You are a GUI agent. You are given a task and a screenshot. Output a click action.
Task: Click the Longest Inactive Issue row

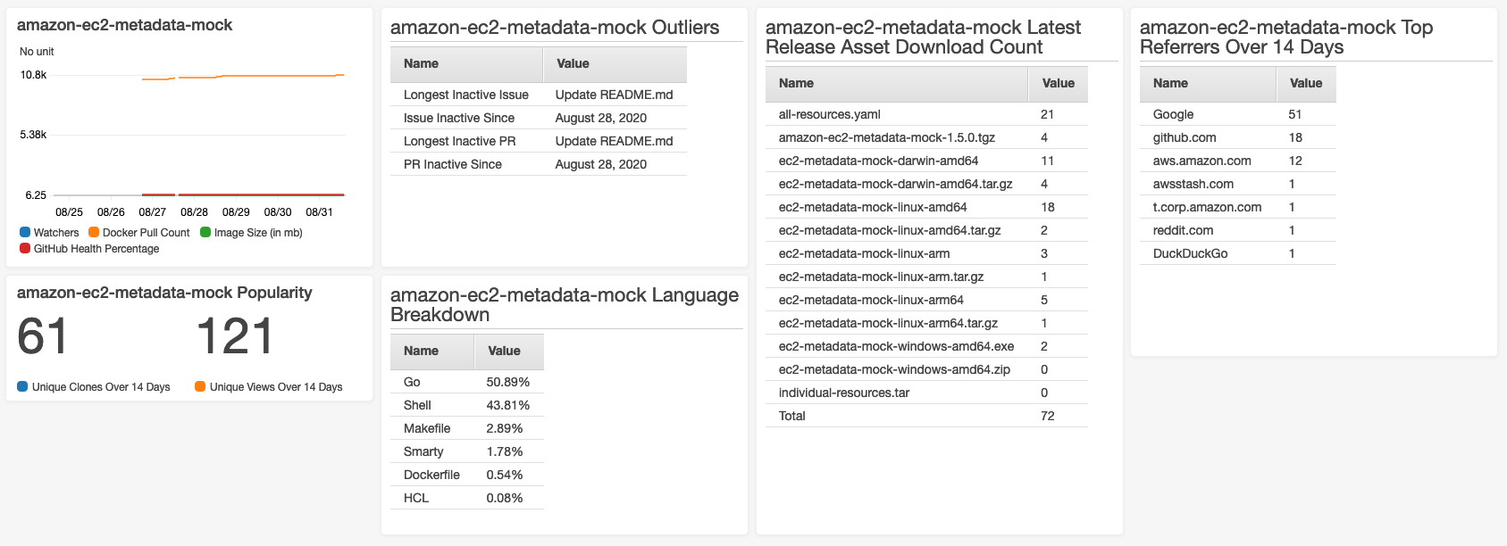[539, 95]
